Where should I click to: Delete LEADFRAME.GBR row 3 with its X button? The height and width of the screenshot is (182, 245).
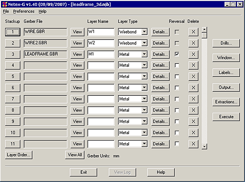193,54
